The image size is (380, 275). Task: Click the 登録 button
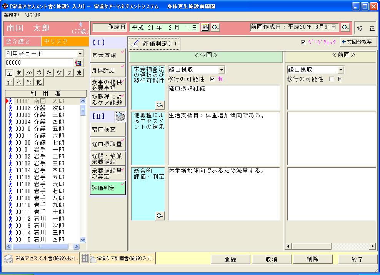click(x=230, y=259)
